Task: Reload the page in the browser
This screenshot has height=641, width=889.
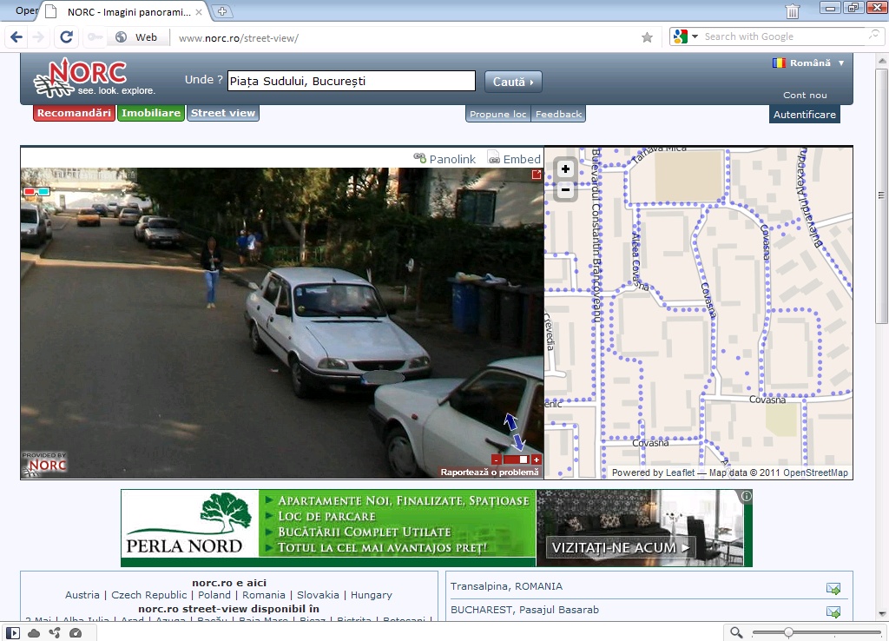Action: (65, 37)
